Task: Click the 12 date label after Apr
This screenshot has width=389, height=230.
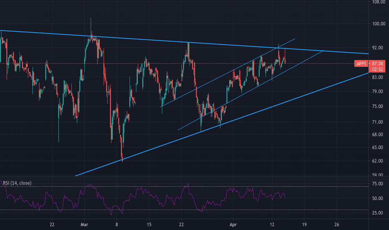Action: pyautogui.click(x=272, y=225)
